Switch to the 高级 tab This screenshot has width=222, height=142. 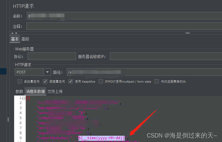(x=25, y=39)
